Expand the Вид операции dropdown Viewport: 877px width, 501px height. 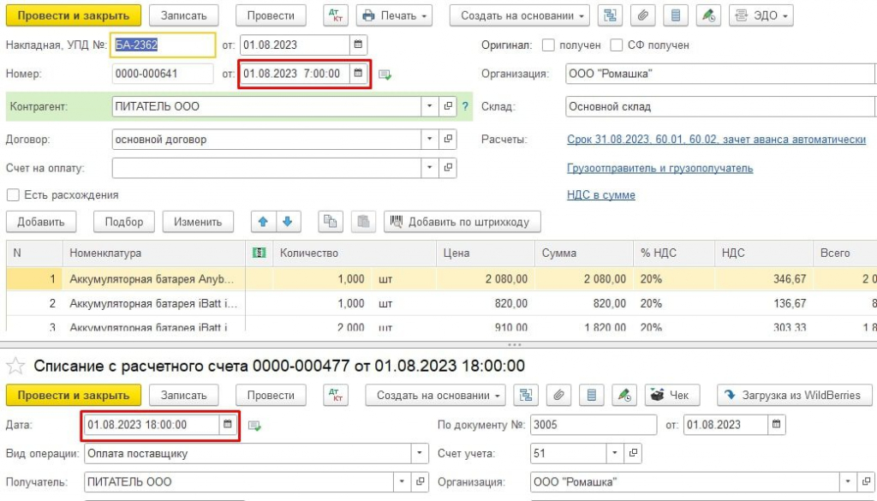420,453
